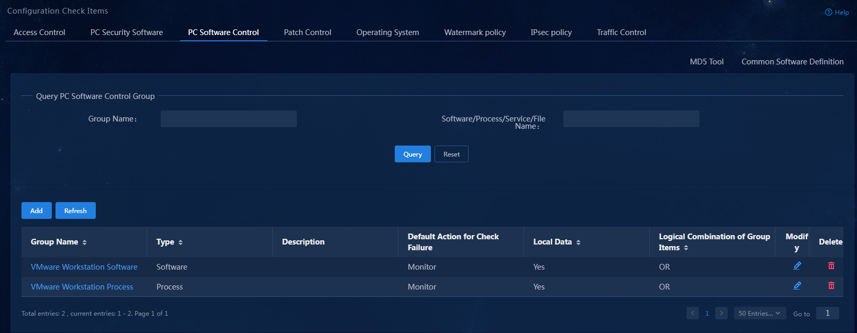Select page 1 in pagination
This screenshot has height=333, width=857.
707,313
